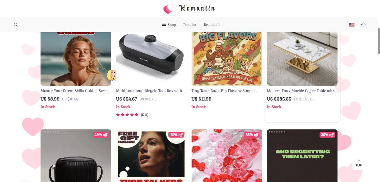Screen dimensions: 380x182
Task: Open Master Your Stress Skills Guide title link
Action: [x=75, y=91]
